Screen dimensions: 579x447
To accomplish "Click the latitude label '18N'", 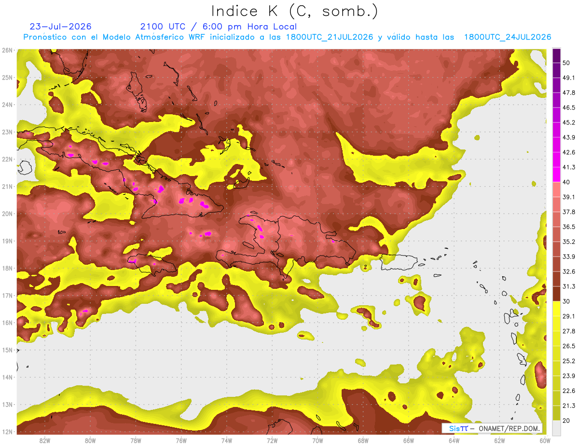I will coord(7,268).
